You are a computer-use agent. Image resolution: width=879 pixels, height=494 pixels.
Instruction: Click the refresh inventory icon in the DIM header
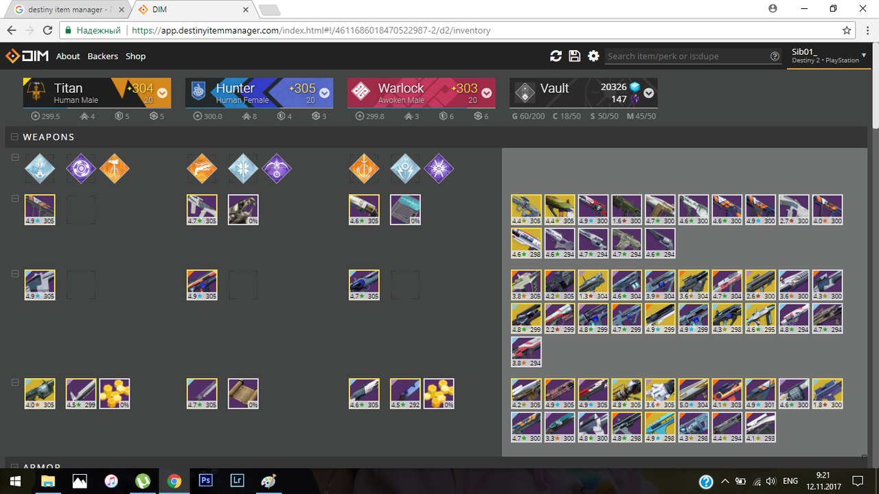556,56
